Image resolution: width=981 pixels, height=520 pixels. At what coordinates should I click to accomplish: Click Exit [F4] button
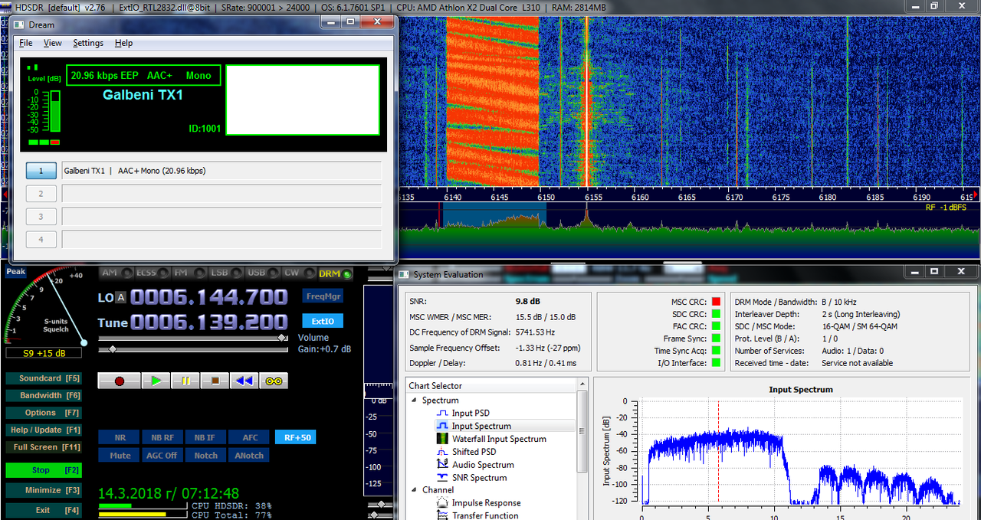click(x=43, y=510)
